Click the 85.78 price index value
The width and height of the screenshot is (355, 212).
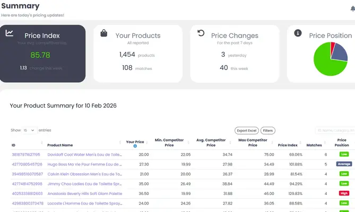pyautogui.click(x=40, y=55)
